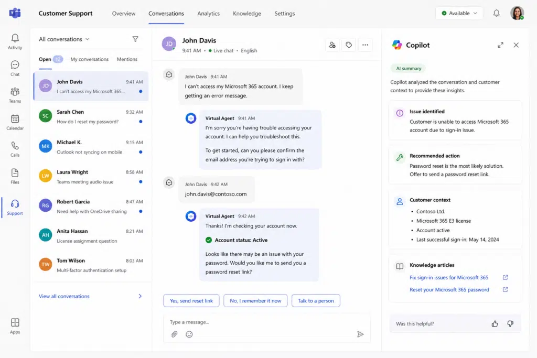Give thumbs down to Copilot summary

510,323
